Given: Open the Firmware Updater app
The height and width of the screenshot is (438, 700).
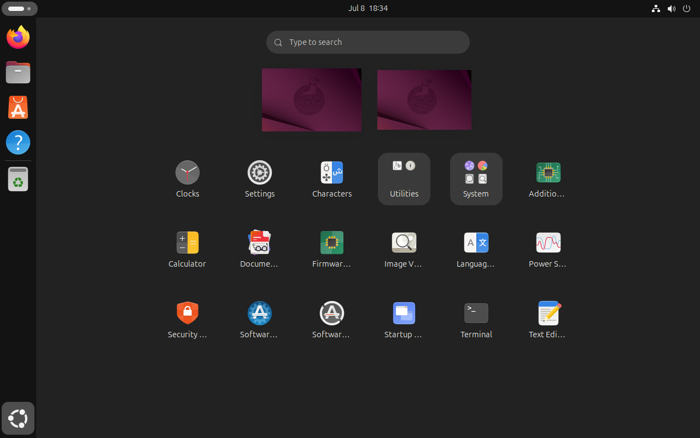Looking at the screenshot, I should coord(332,249).
